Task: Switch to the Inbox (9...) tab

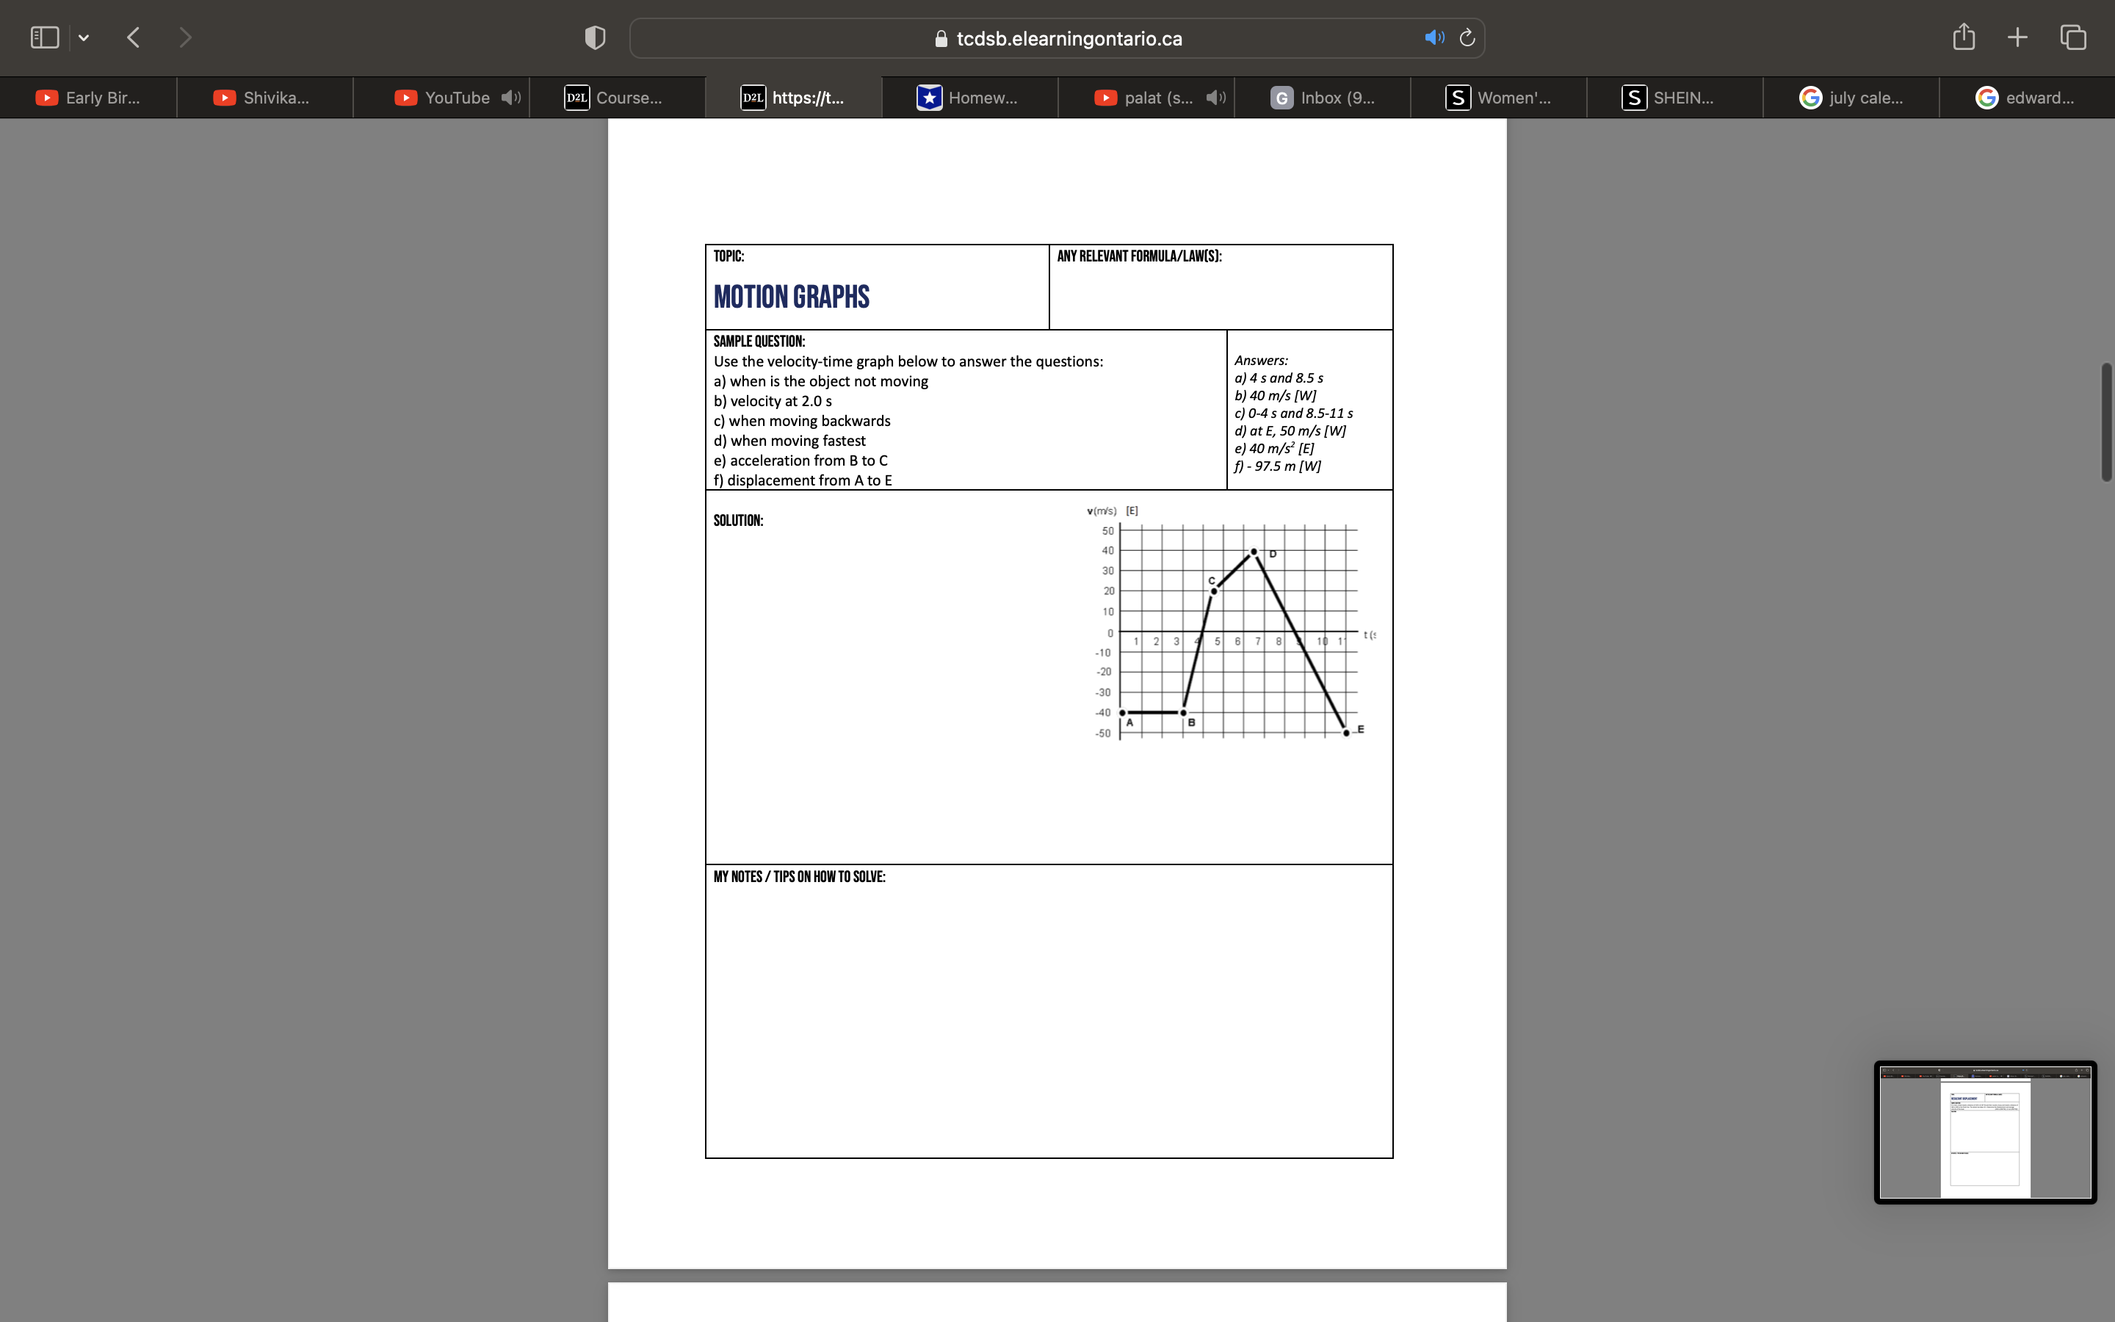Action: (1321, 97)
